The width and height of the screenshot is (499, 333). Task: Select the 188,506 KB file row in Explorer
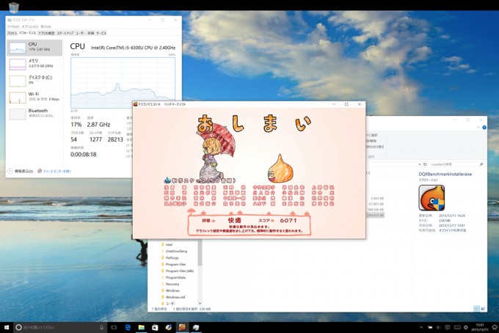coord(376,210)
